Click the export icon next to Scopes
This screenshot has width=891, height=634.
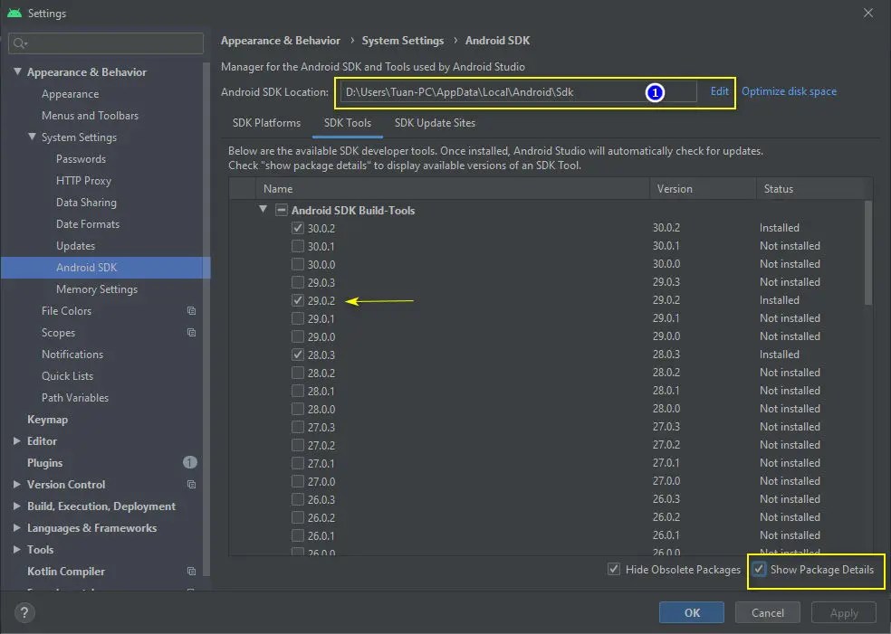(x=190, y=332)
